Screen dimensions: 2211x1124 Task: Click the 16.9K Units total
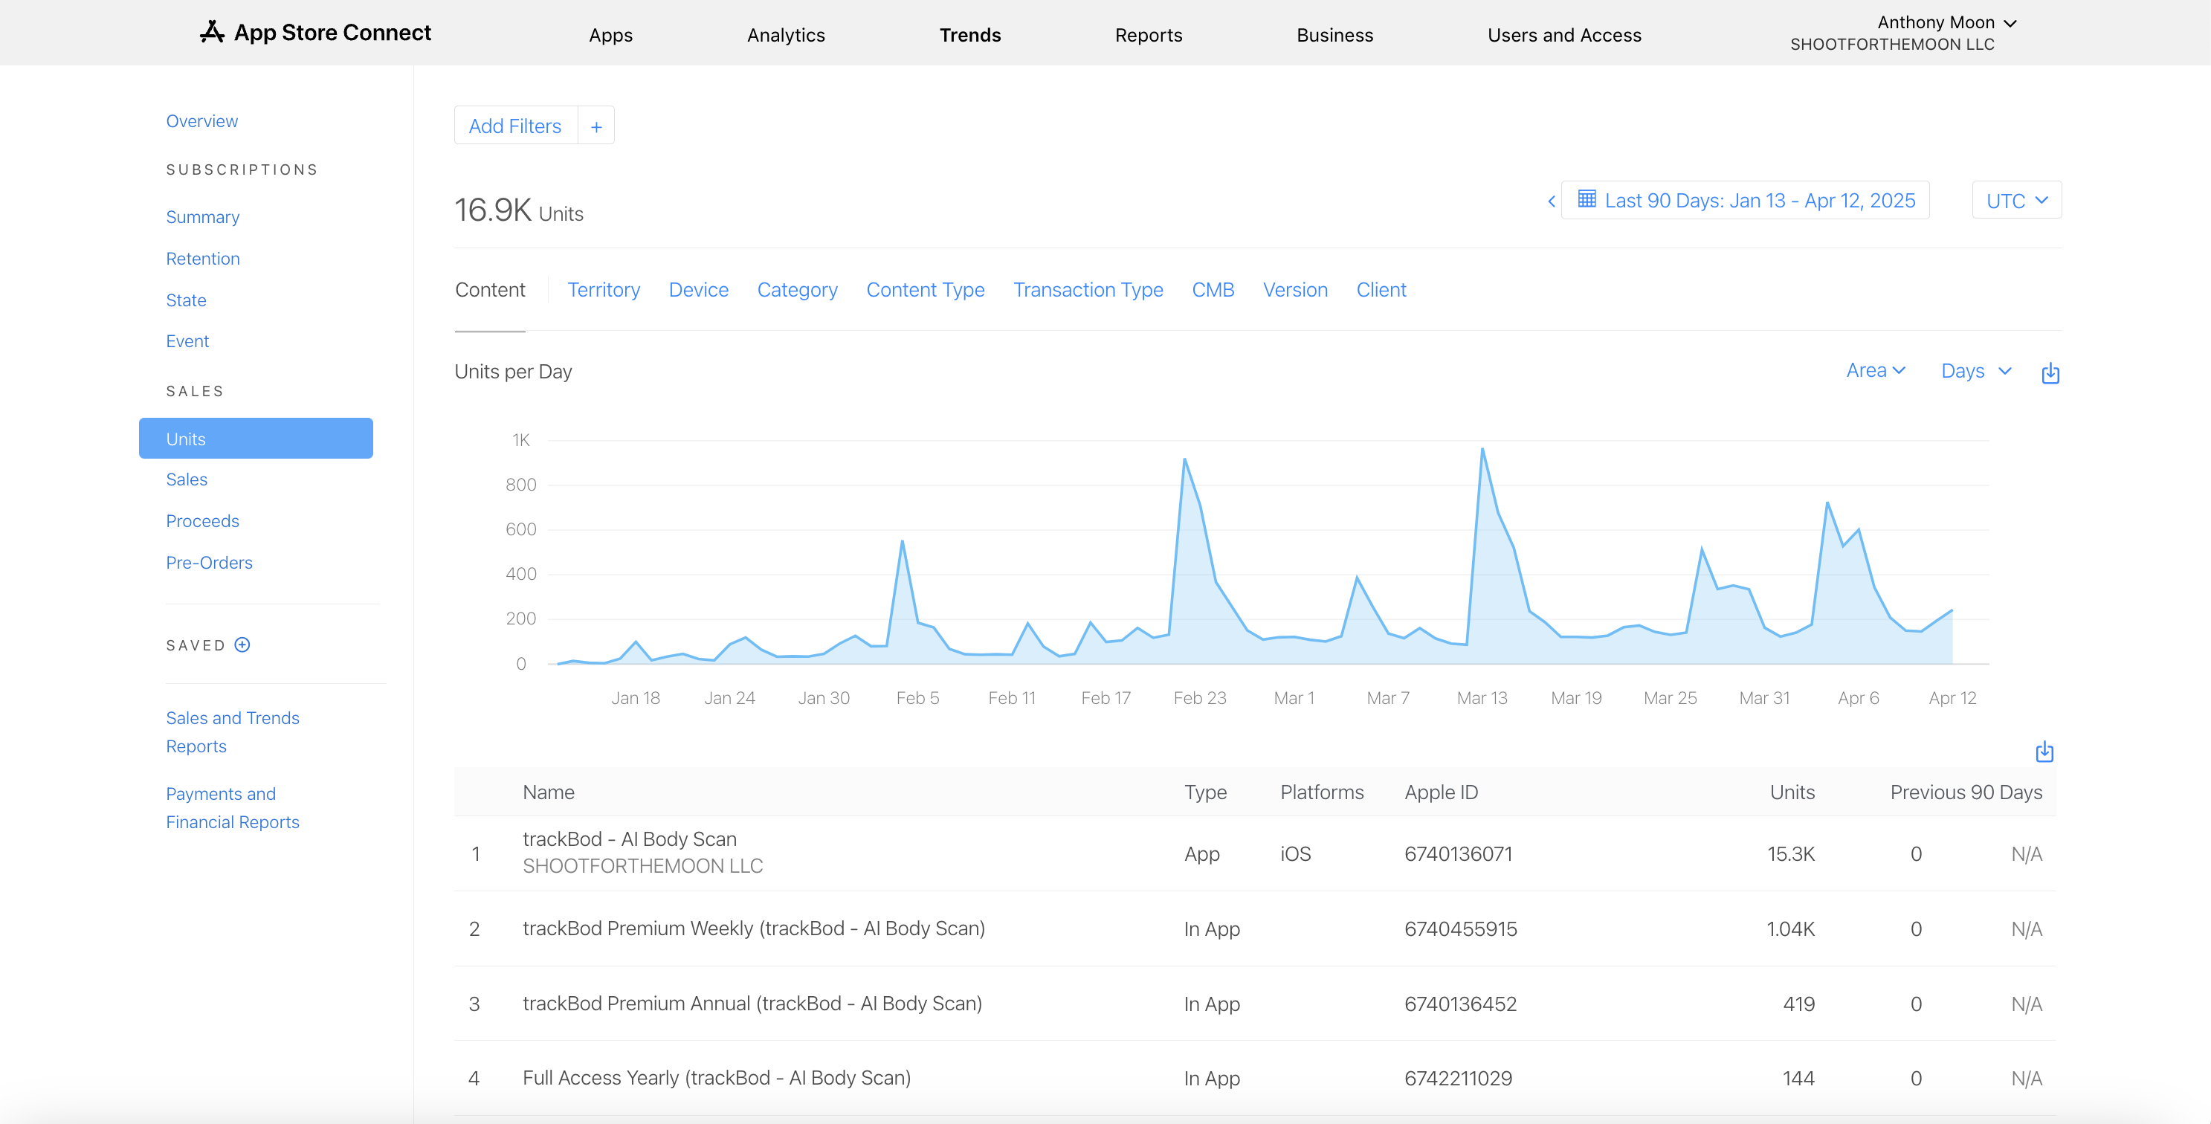point(518,210)
